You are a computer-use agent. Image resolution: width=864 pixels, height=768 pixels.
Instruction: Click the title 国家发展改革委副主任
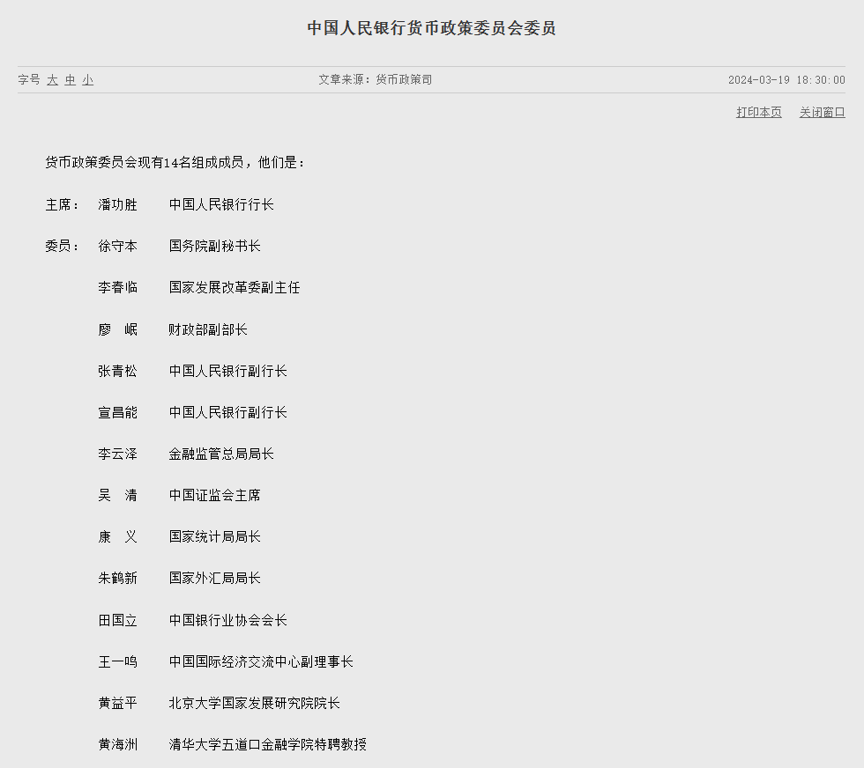[x=235, y=287]
